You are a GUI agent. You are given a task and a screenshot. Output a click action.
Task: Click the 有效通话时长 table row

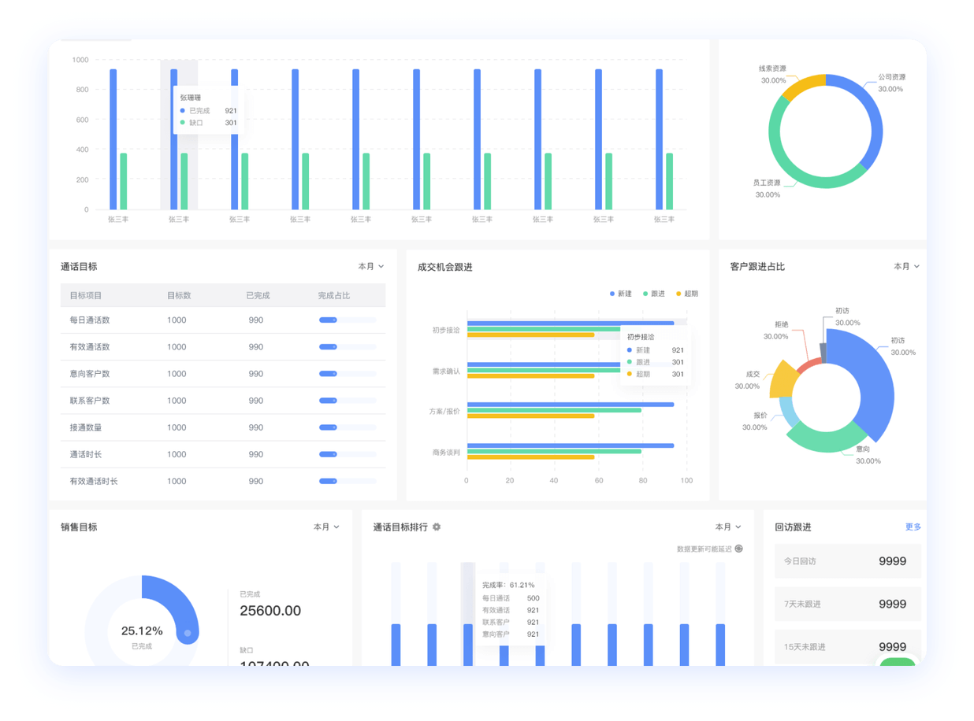point(223,481)
